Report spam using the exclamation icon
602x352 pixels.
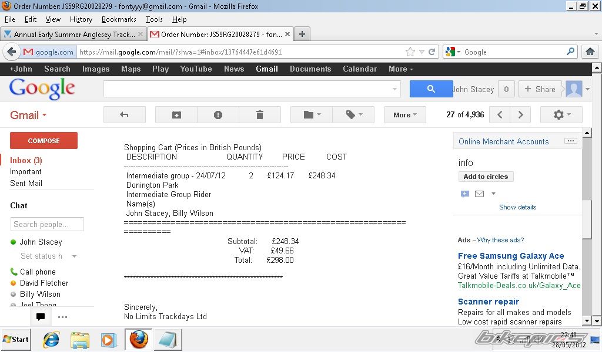(x=218, y=115)
